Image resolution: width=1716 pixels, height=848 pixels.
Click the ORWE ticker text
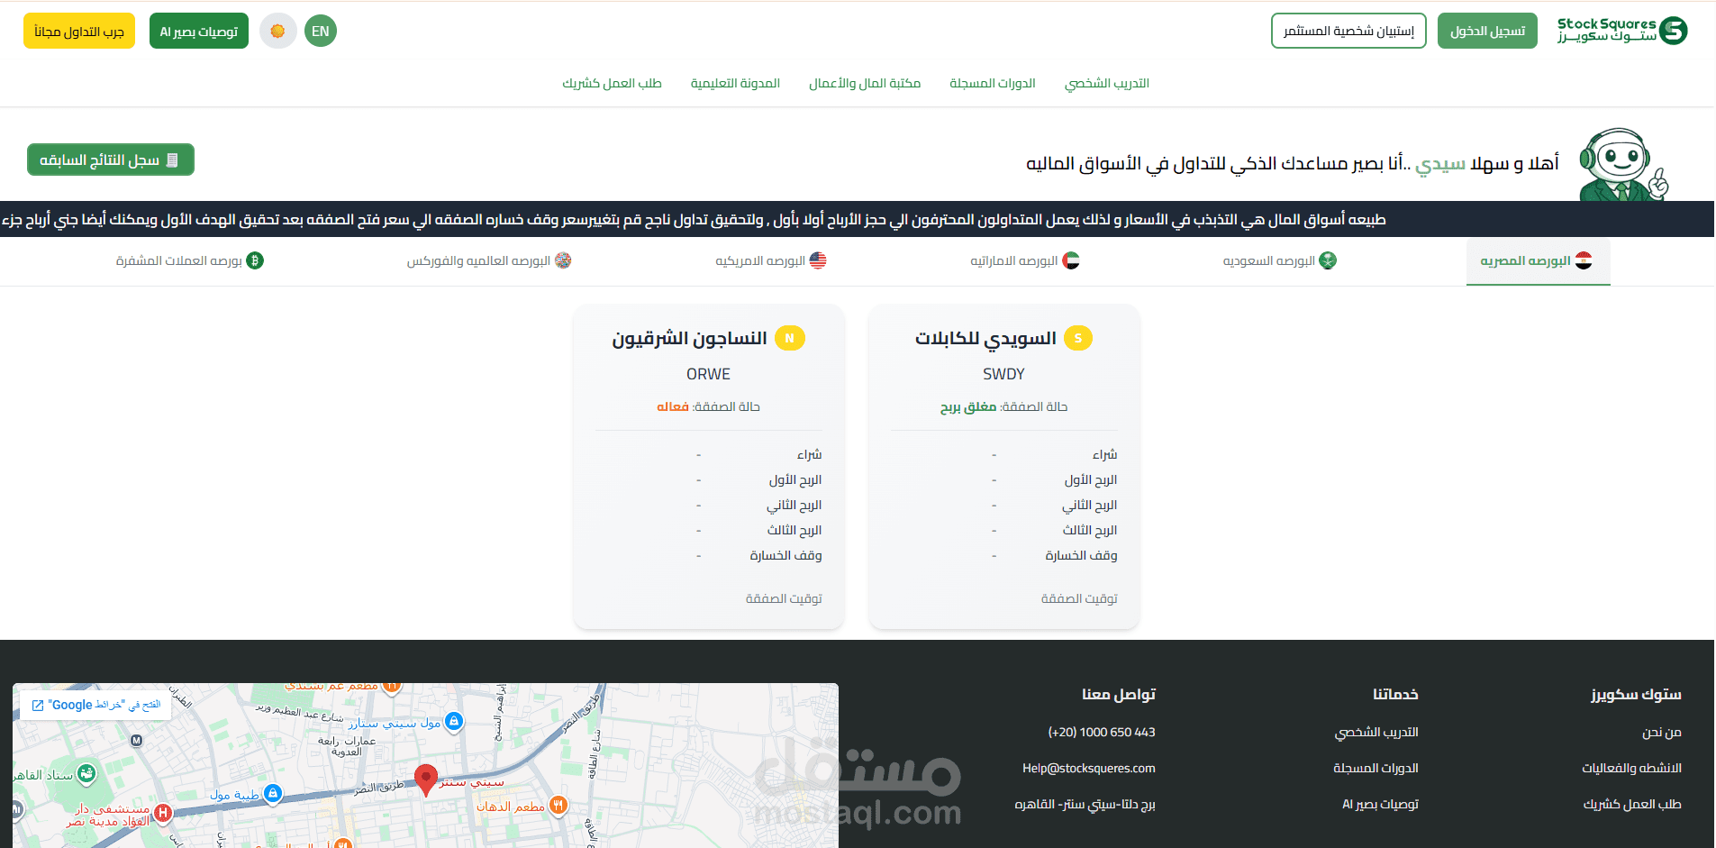(x=708, y=374)
